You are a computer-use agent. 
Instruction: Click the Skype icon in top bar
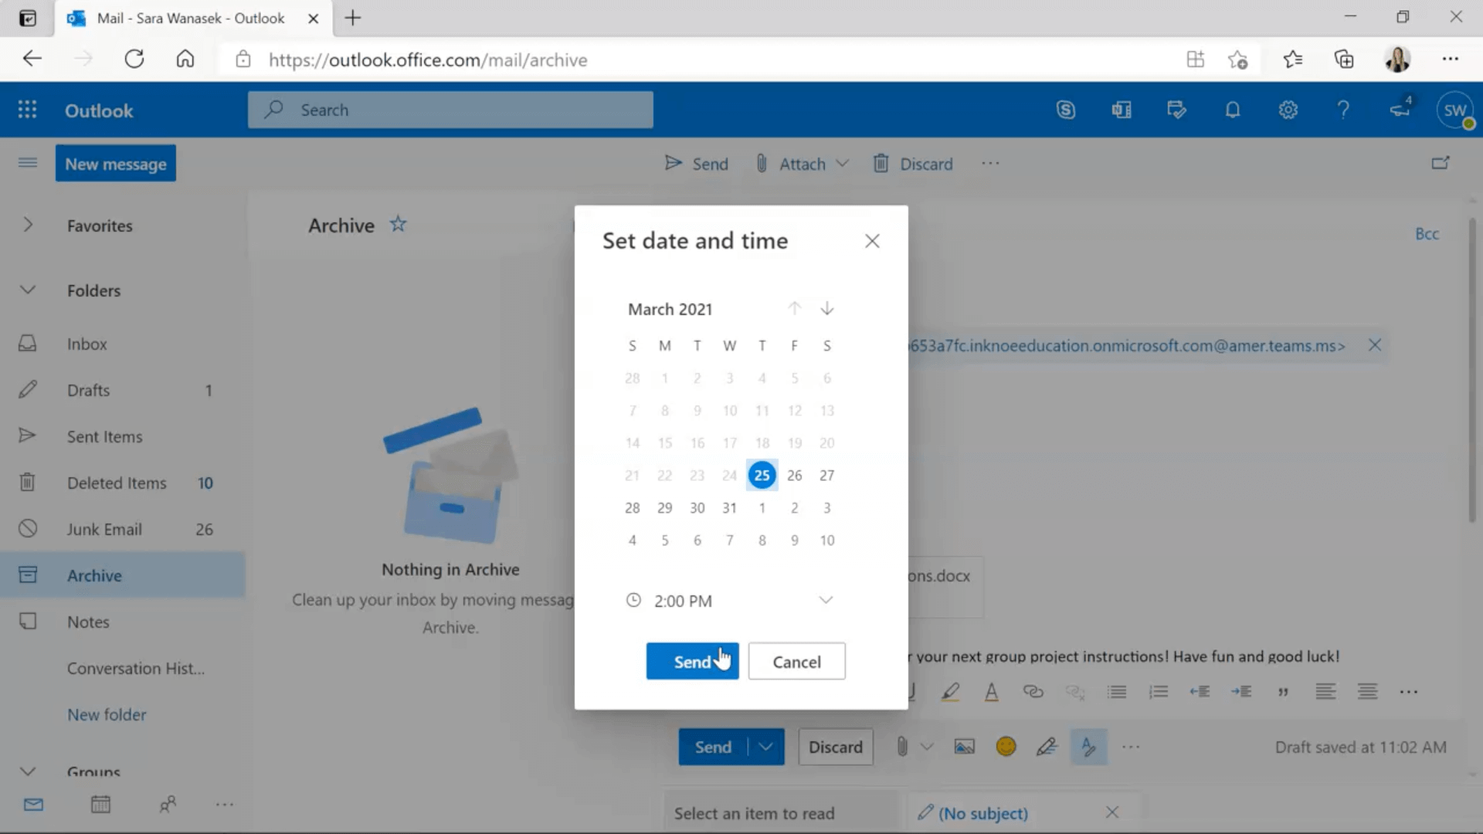[x=1065, y=110]
